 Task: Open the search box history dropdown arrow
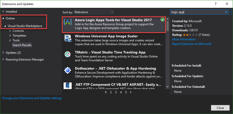coord(230,12)
